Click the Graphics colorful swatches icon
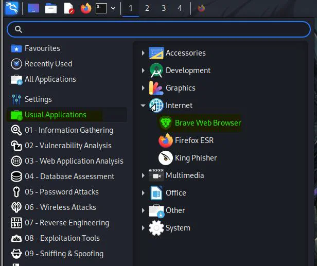 click(x=156, y=88)
